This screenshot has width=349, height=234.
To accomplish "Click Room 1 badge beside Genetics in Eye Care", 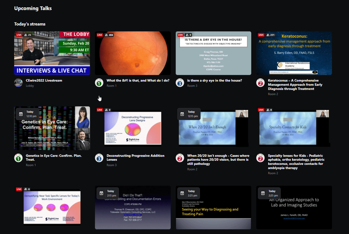I will (x=18, y=158).
